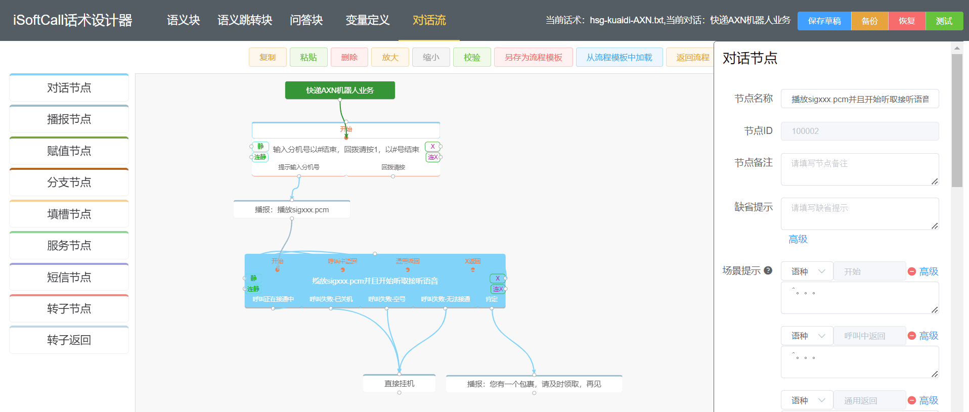The height and width of the screenshot is (412, 969).
Task: Click the 节点名称 input field
Action: tap(859, 99)
